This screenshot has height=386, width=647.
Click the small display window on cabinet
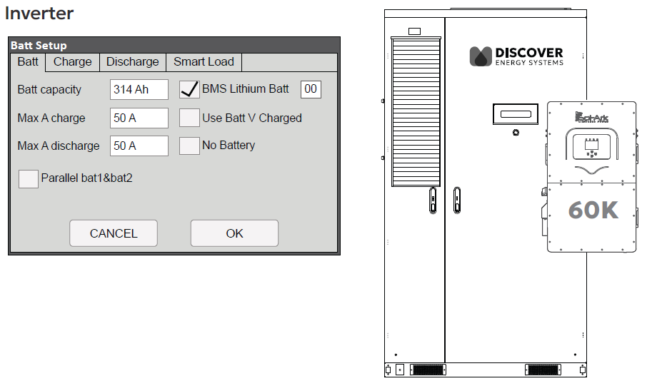click(516, 114)
